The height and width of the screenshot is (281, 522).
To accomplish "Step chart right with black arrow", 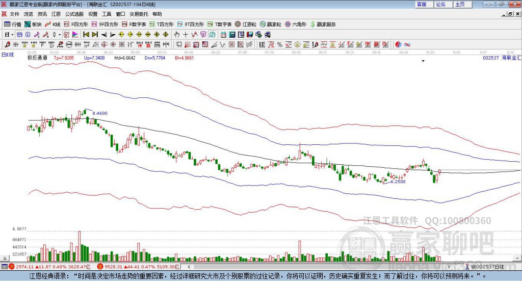I will (x=113, y=35).
